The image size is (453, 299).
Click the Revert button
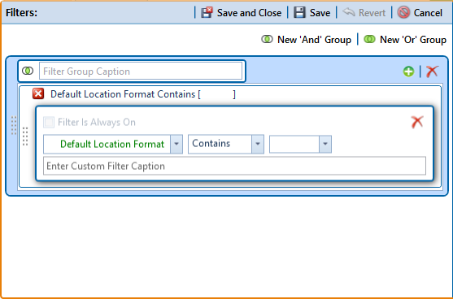(x=364, y=13)
